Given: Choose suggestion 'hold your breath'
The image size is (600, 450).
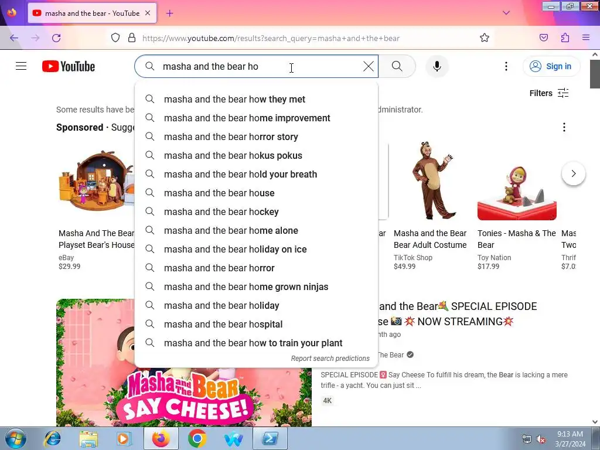Looking at the screenshot, I should coord(257,175).
